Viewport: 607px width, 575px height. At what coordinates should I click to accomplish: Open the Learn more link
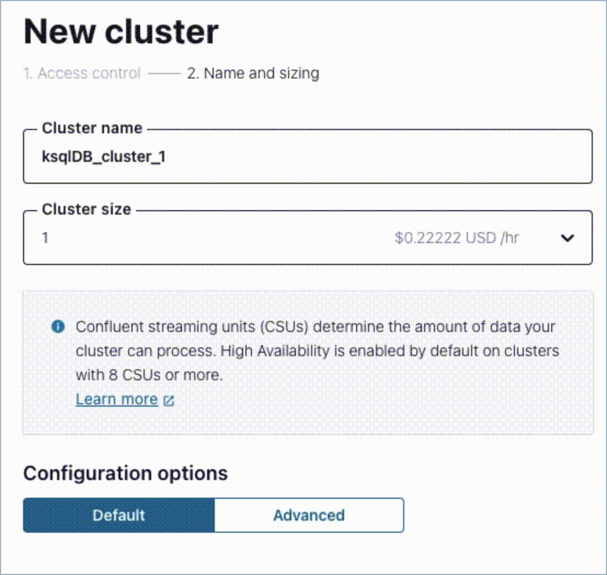(x=117, y=399)
